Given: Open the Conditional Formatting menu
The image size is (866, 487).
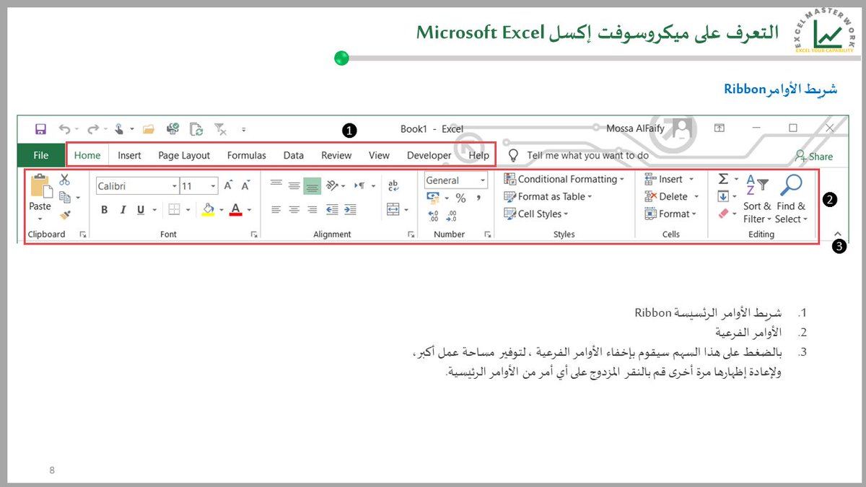Looking at the screenshot, I should pos(564,179).
